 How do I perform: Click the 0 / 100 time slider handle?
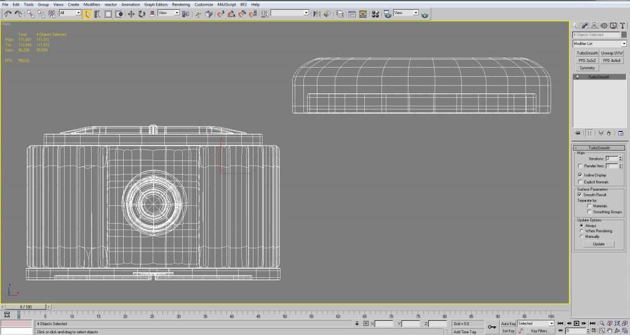(26, 306)
